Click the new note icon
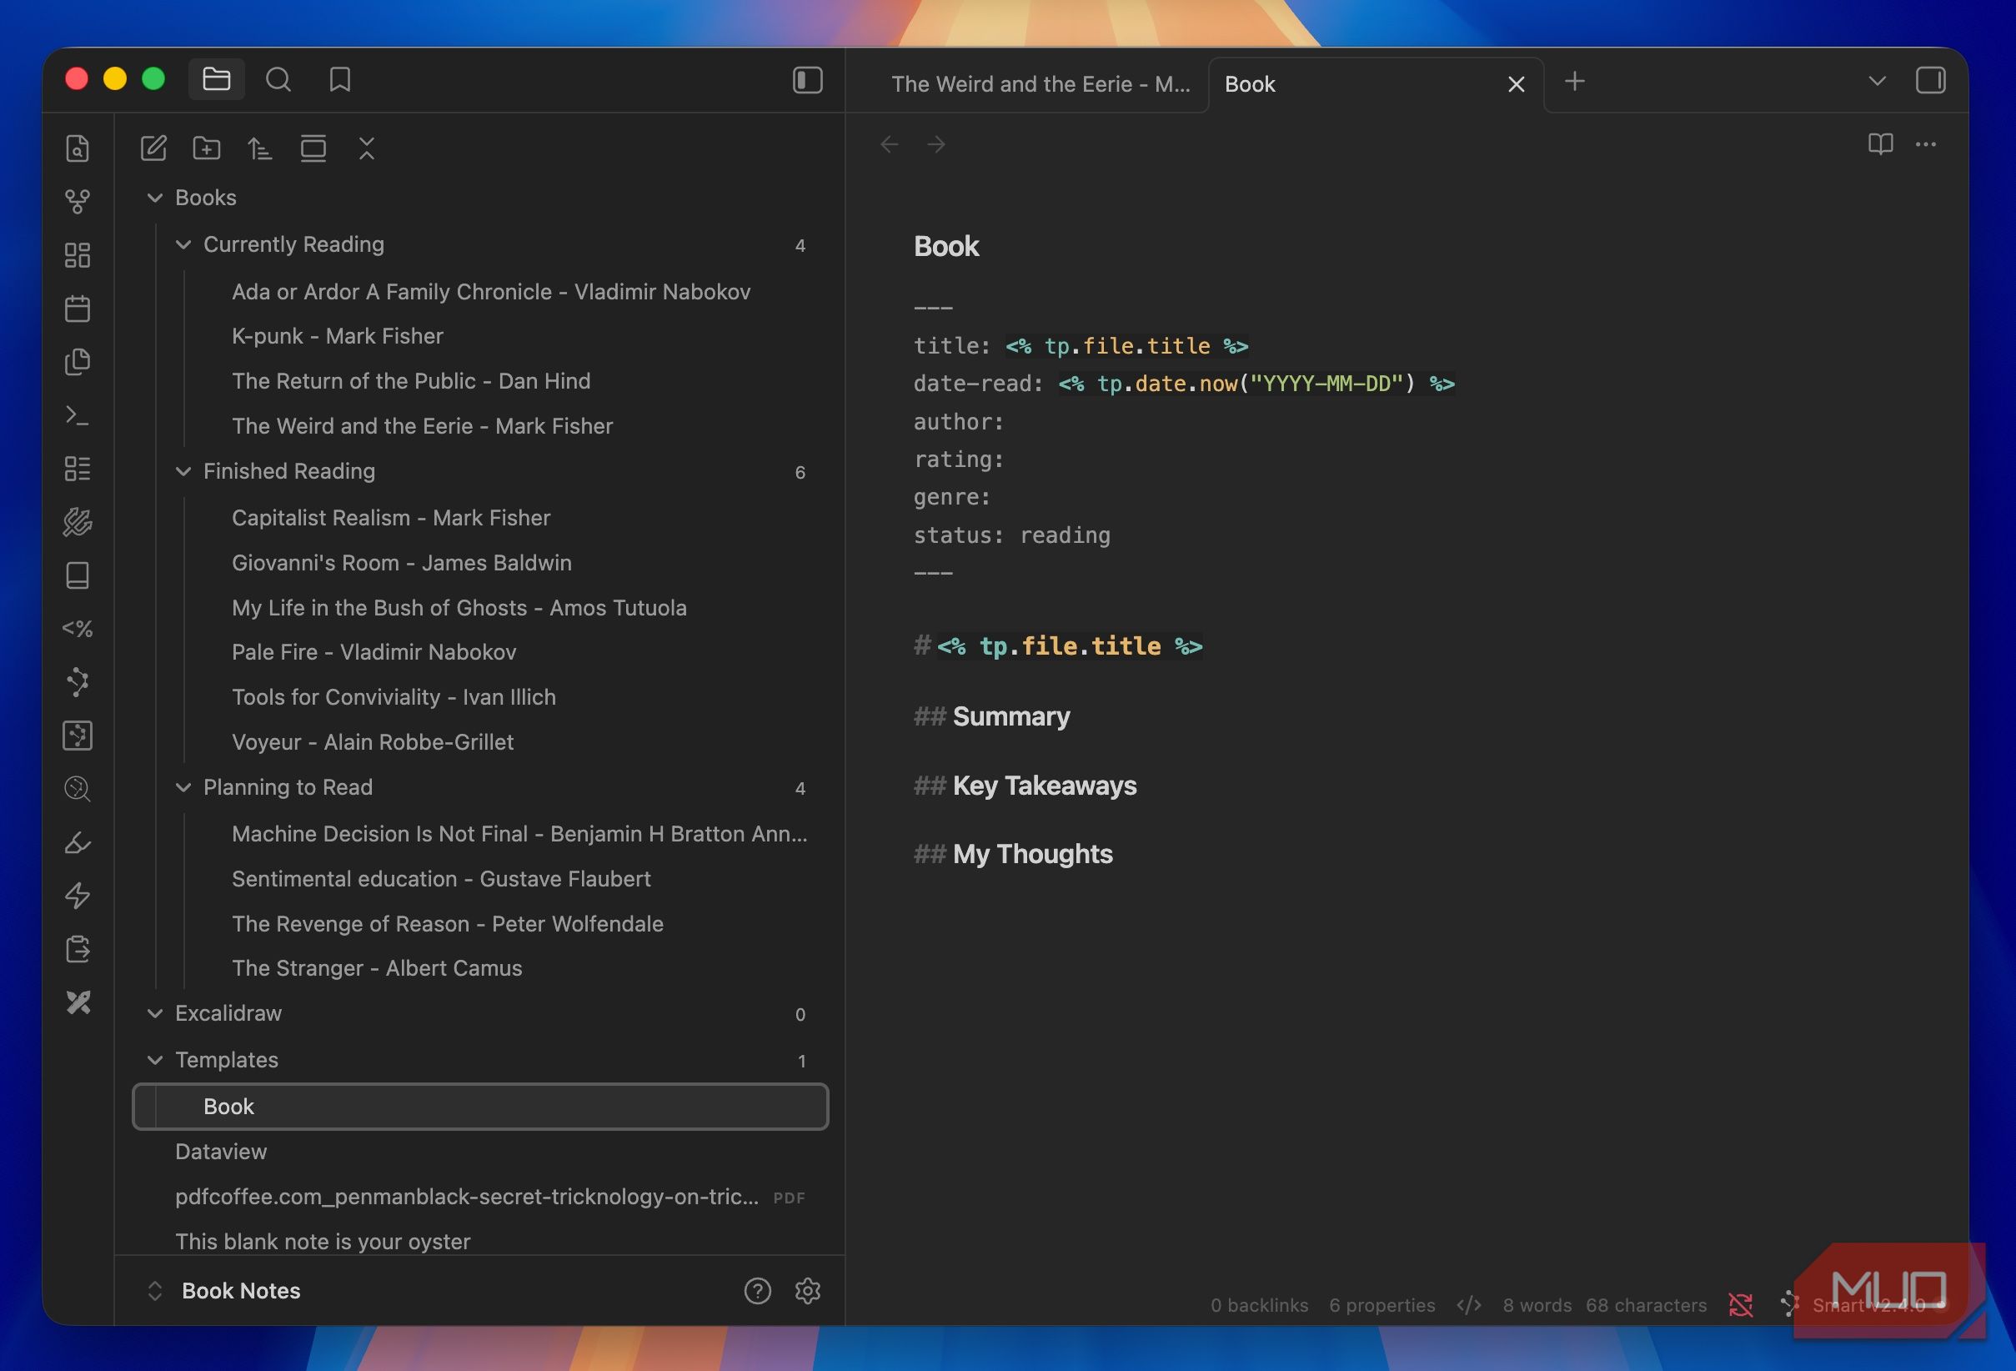Screen dimensions: 2016x1371 pos(153,148)
